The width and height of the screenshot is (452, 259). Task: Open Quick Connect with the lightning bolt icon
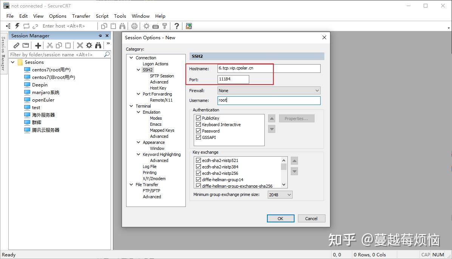click(x=17, y=26)
